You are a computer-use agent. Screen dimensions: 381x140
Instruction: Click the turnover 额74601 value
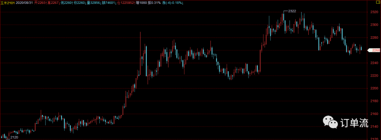[109, 3]
